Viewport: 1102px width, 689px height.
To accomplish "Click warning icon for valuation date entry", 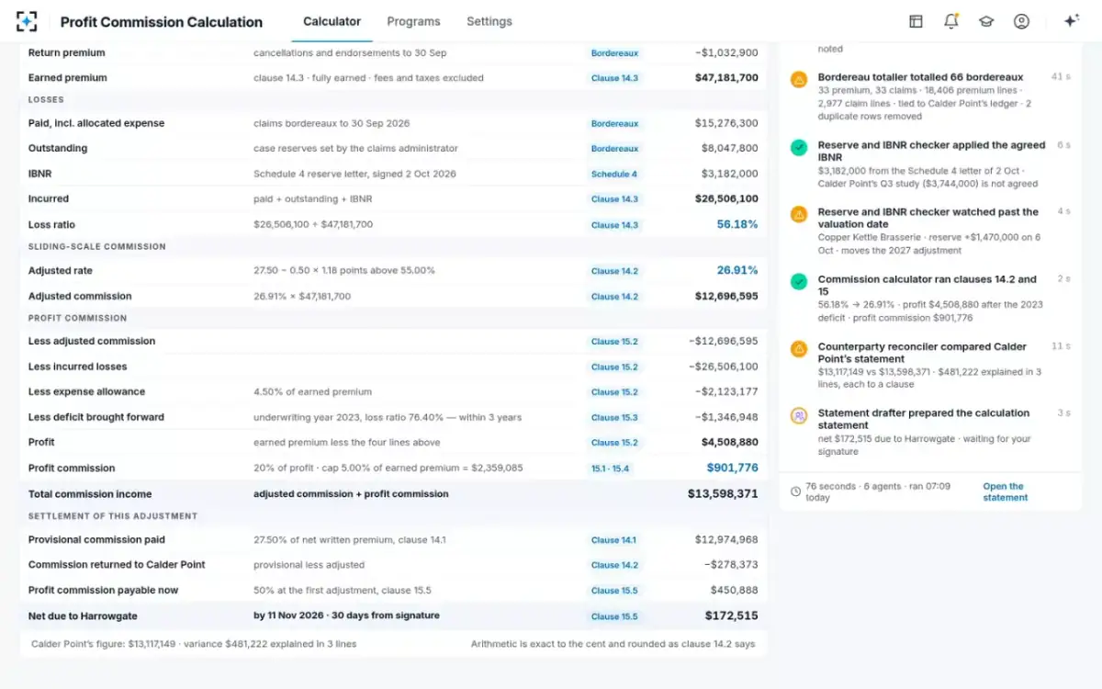I will pyautogui.click(x=799, y=214).
